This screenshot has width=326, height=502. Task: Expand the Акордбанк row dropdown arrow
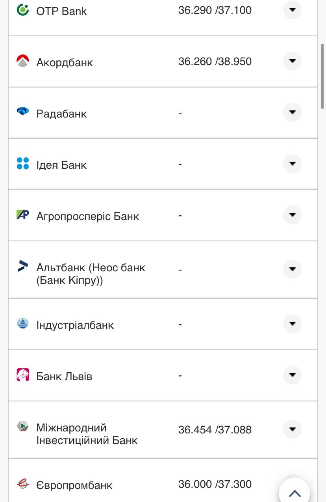(292, 61)
